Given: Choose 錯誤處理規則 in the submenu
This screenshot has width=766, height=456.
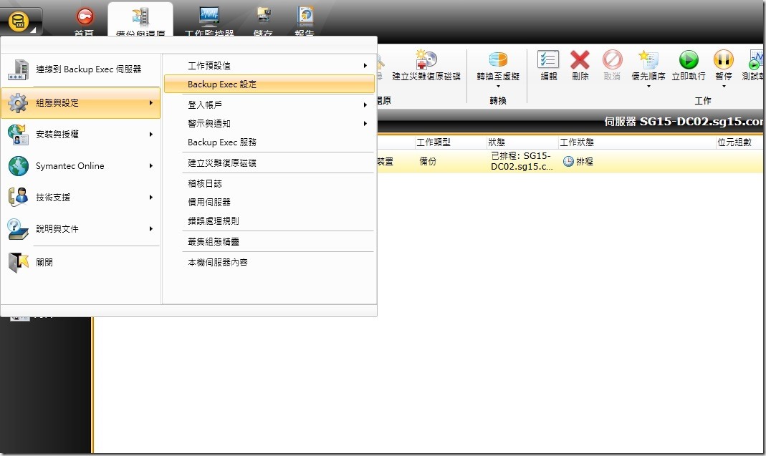Looking at the screenshot, I should (x=269, y=220).
